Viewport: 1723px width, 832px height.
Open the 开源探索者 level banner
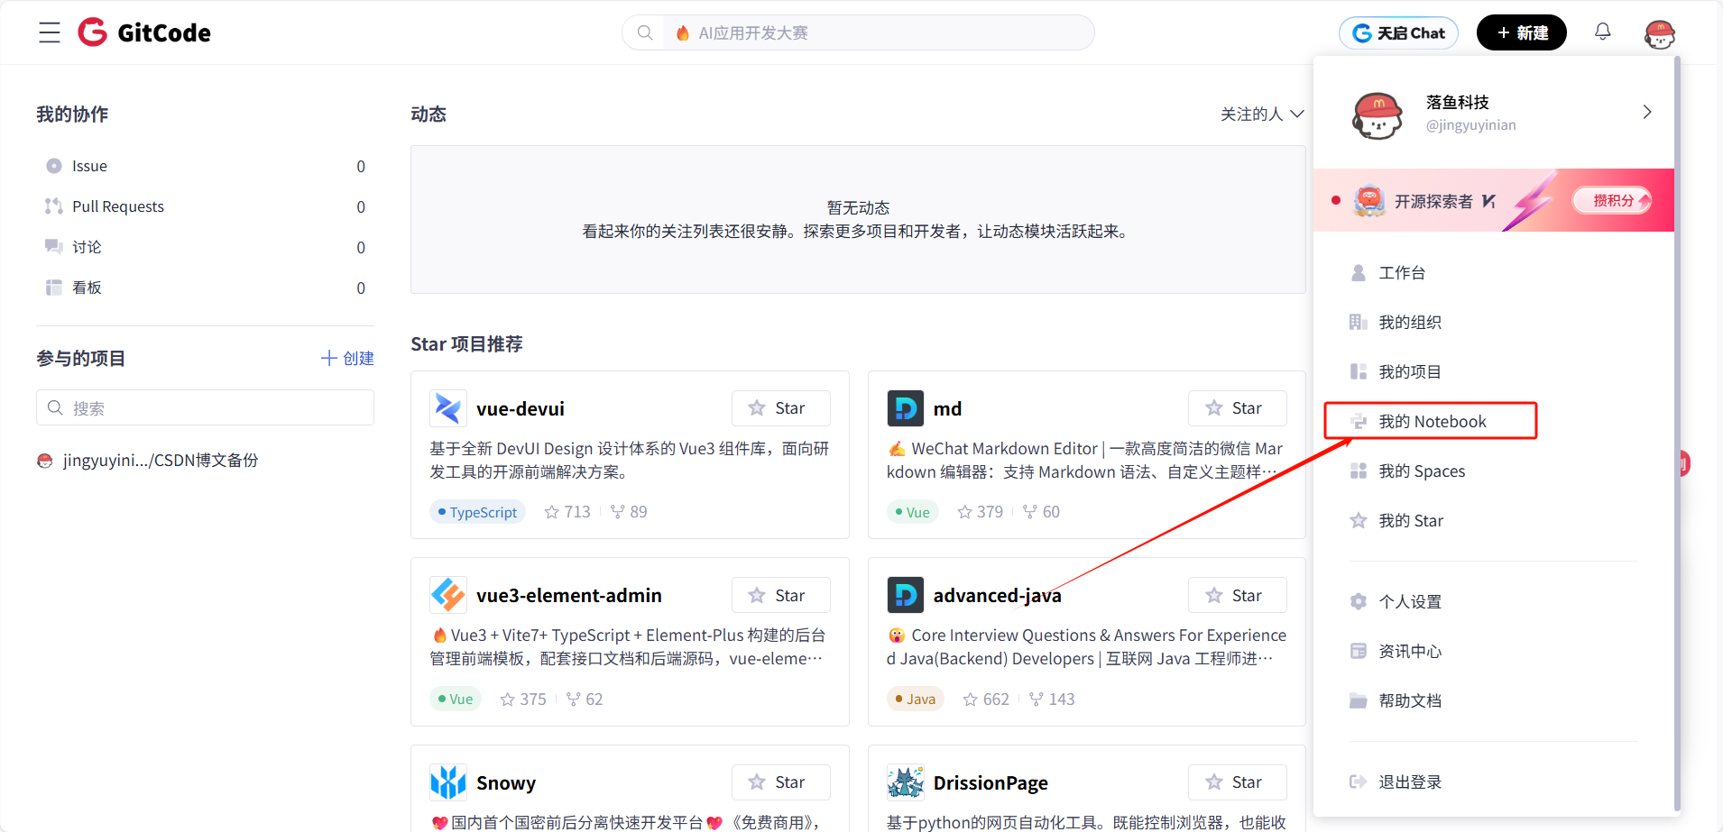point(1494,200)
